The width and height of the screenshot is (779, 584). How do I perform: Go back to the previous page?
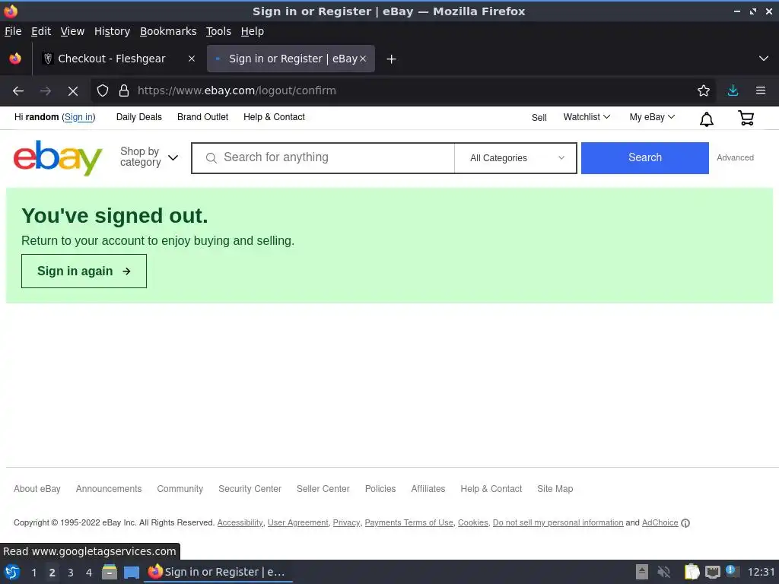tap(18, 91)
